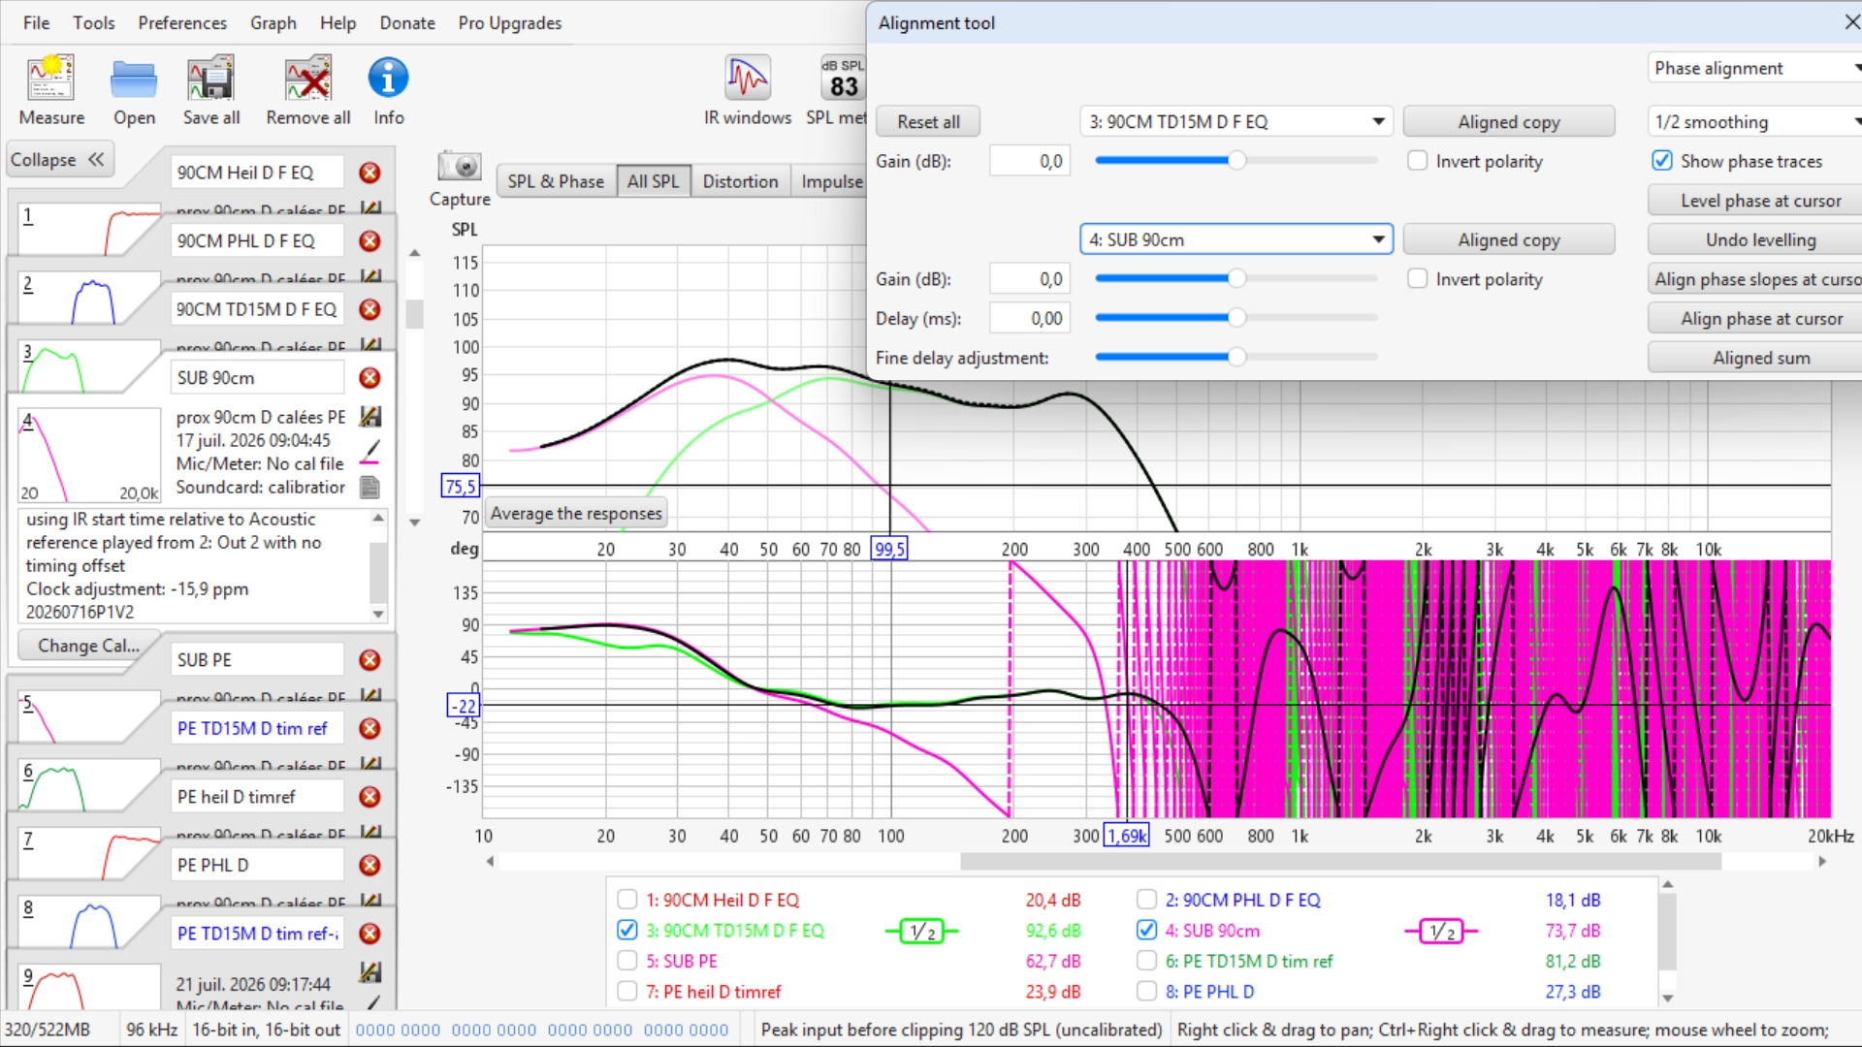Adjust the Delay (ms) slider

point(1236,318)
